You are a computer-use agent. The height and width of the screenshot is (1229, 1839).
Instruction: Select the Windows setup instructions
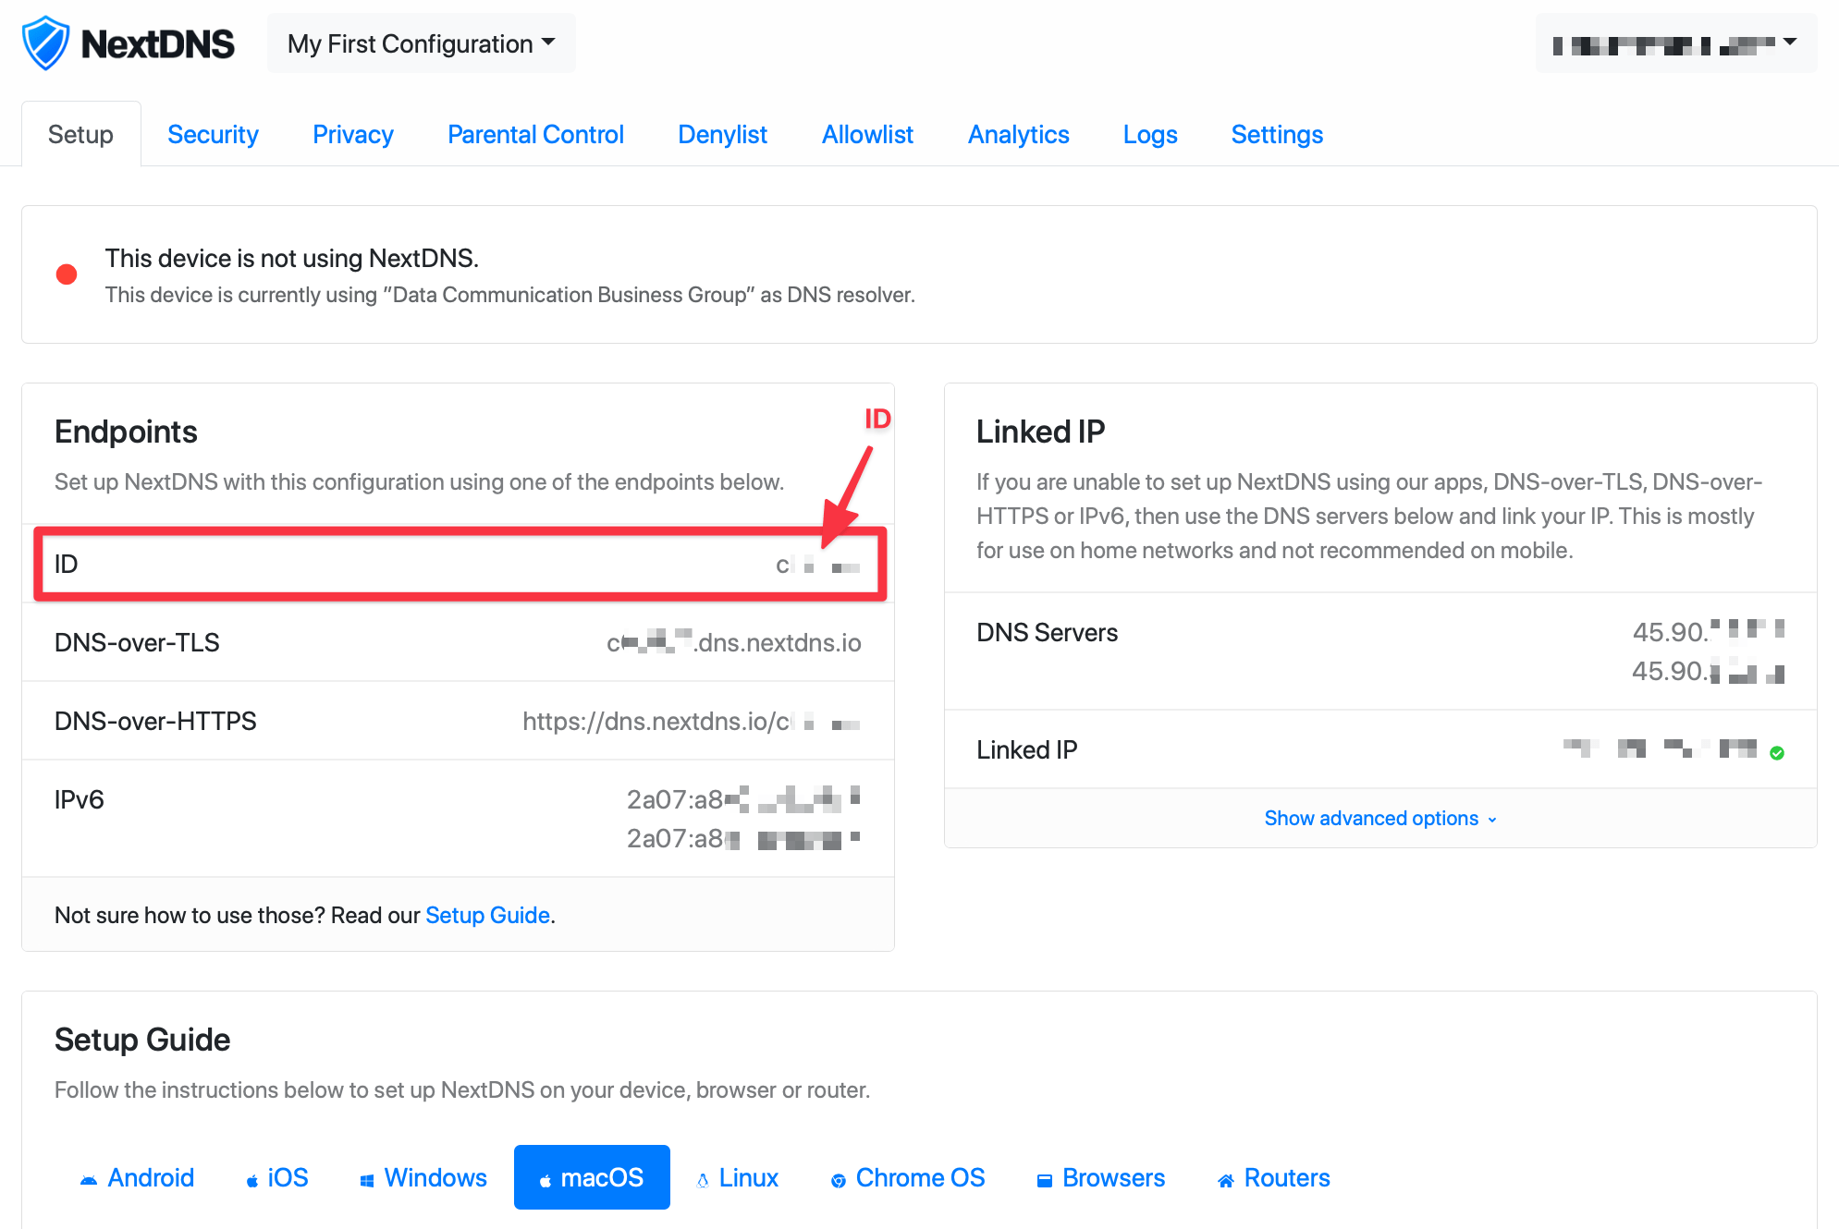[x=423, y=1177]
